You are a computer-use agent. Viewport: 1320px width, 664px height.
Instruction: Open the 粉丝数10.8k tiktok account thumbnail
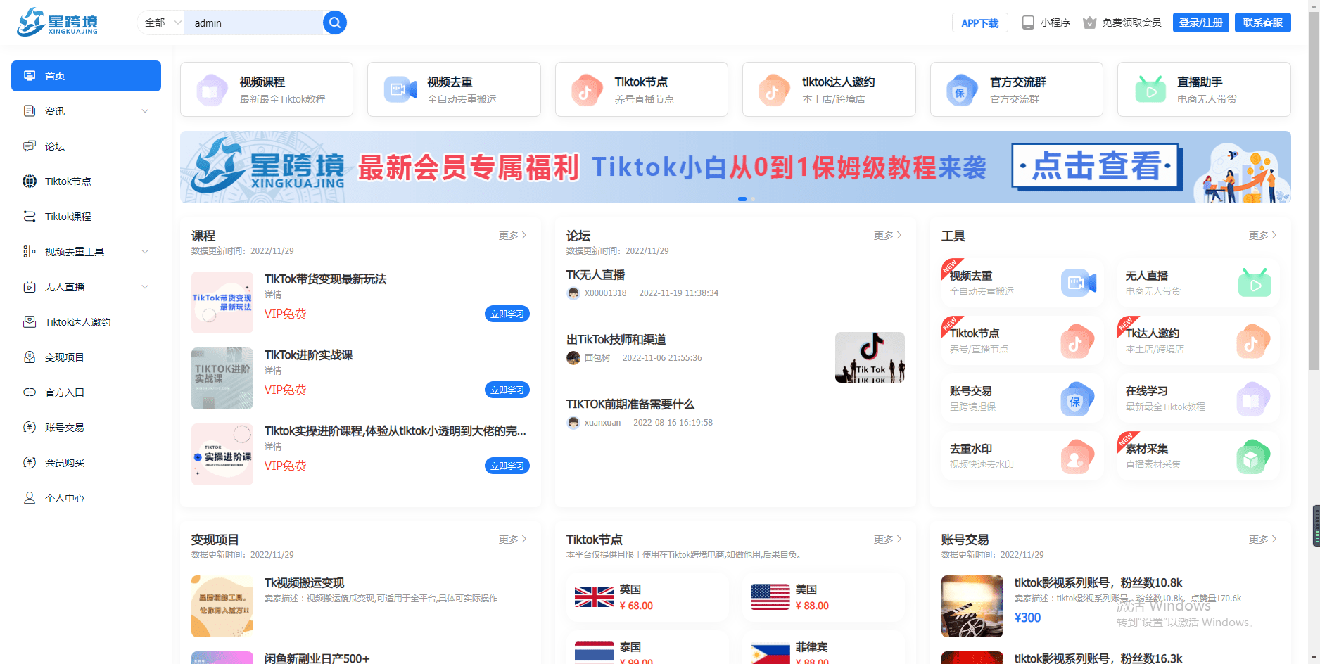point(972,606)
